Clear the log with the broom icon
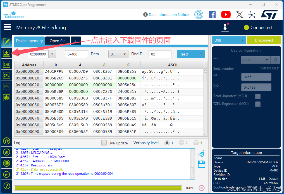The image size is (284, 194). (202, 154)
